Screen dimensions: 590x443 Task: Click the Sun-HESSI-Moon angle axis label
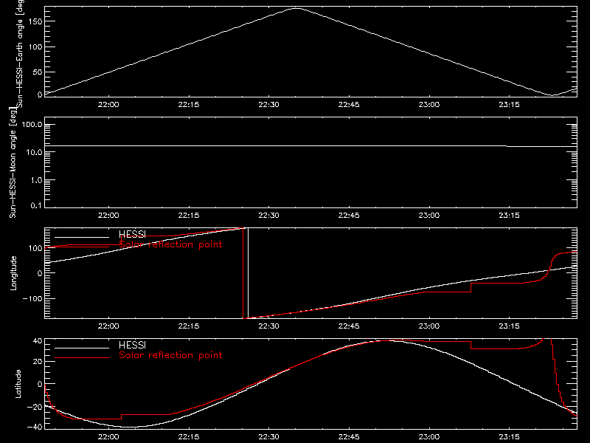click(x=13, y=162)
